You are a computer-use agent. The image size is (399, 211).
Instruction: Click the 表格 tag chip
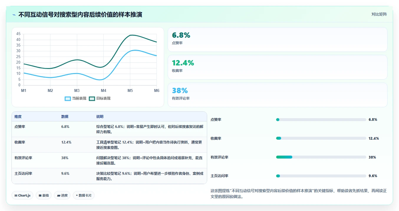point(44,195)
